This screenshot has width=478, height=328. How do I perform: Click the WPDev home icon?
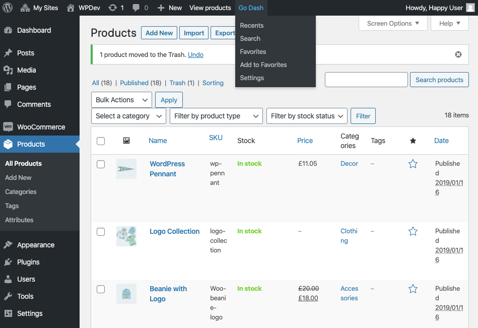pyautogui.click(x=71, y=8)
